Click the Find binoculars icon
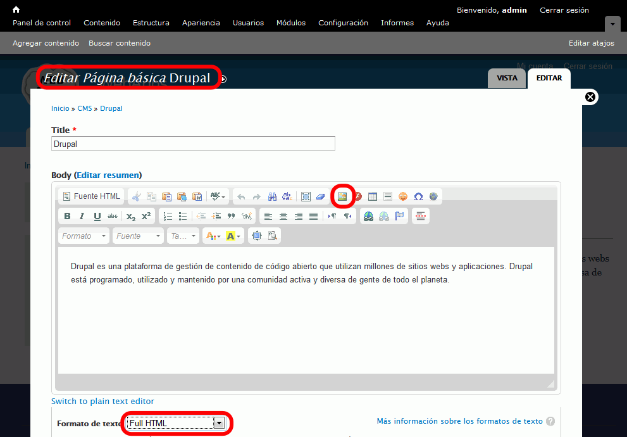Screen dimensions: 627x437 pos(272,196)
